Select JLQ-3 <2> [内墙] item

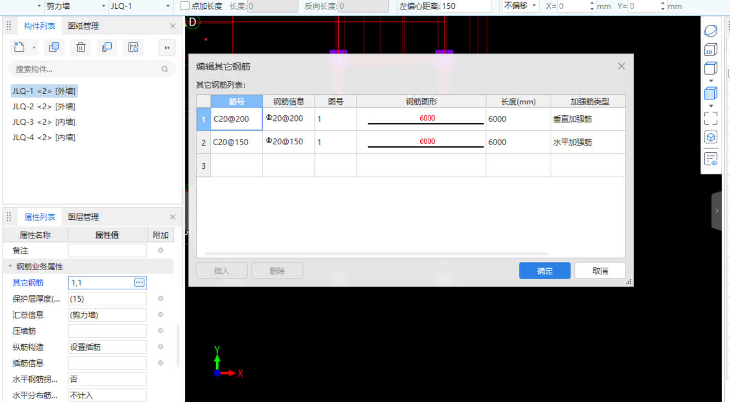pos(44,122)
